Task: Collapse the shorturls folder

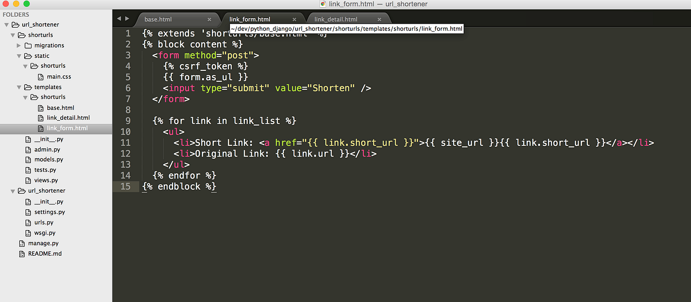Action: click(12, 34)
